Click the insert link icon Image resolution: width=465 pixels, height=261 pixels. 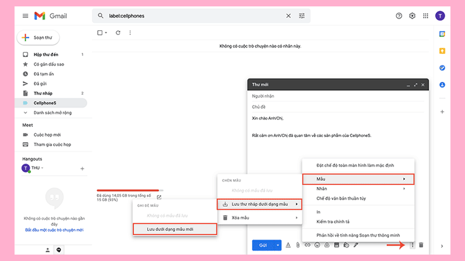tap(307, 245)
